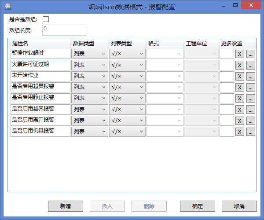Click X button in 是否启用离开报警 row

point(239,120)
